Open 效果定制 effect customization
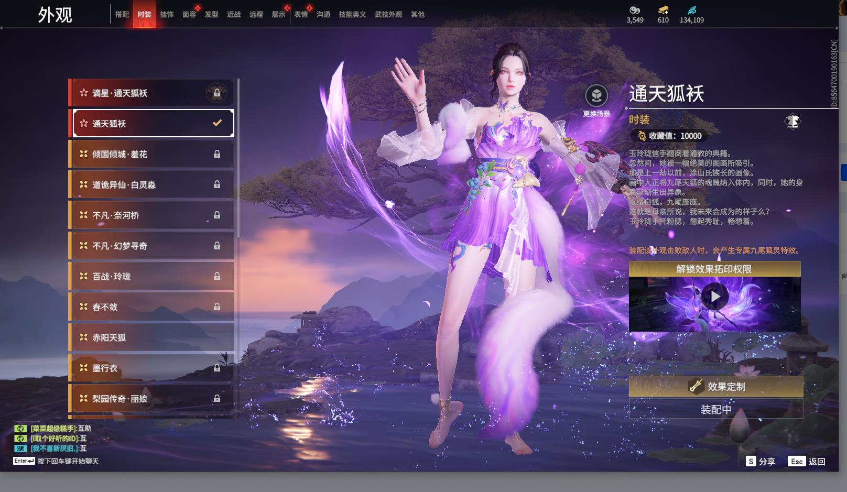Screen dimensions: 847x492 pos(716,386)
